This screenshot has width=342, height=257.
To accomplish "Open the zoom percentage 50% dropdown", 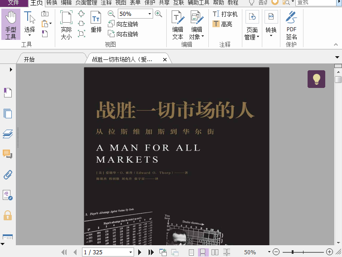I will (x=149, y=14).
